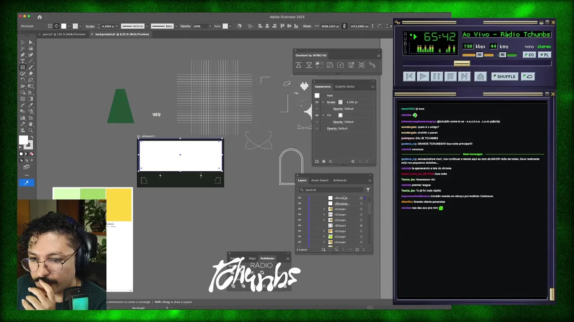
Task: Expand the Fill row in Appearance panel
Action: (323, 115)
